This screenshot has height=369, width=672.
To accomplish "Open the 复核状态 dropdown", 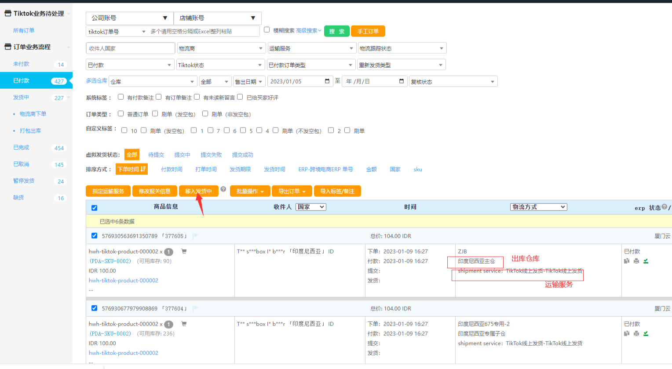I will click(453, 82).
